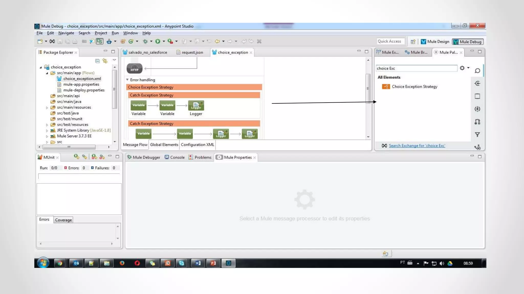Image resolution: width=524 pixels, height=294 pixels.
Task: Open the Skype taskbar icon
Action: 181,263
